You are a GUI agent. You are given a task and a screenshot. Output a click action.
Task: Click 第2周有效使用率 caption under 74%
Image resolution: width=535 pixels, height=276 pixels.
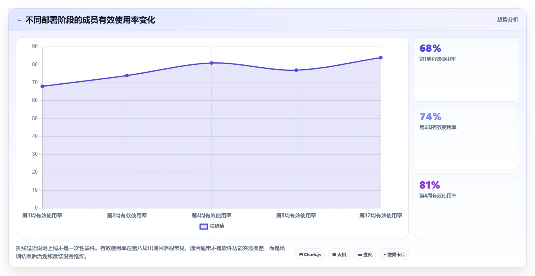438,127
